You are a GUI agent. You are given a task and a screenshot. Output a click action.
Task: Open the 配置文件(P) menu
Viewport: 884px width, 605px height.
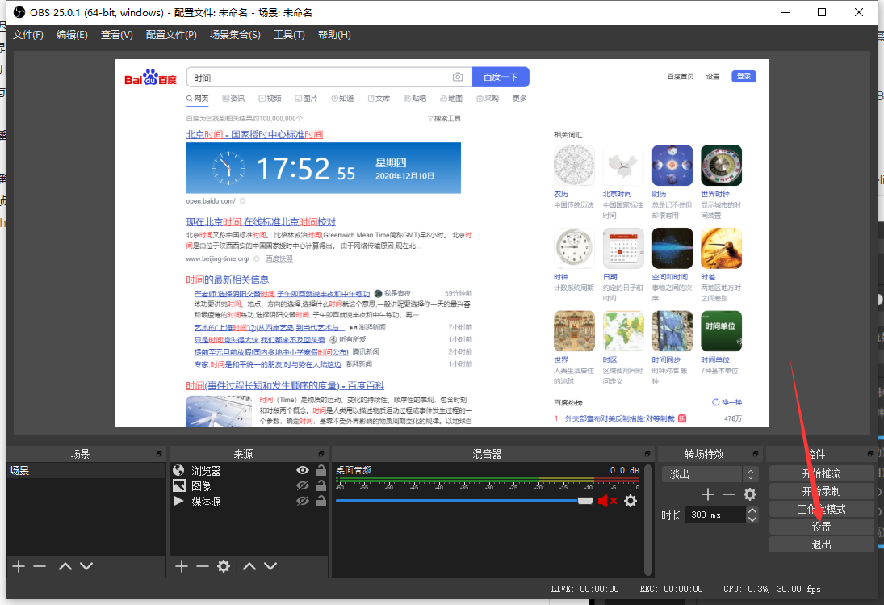click(x=171, y=35)
